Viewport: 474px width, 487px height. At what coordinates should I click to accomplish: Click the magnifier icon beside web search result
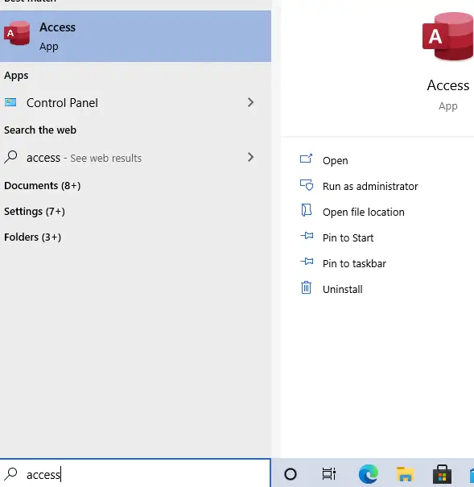[x=11, y=157]
